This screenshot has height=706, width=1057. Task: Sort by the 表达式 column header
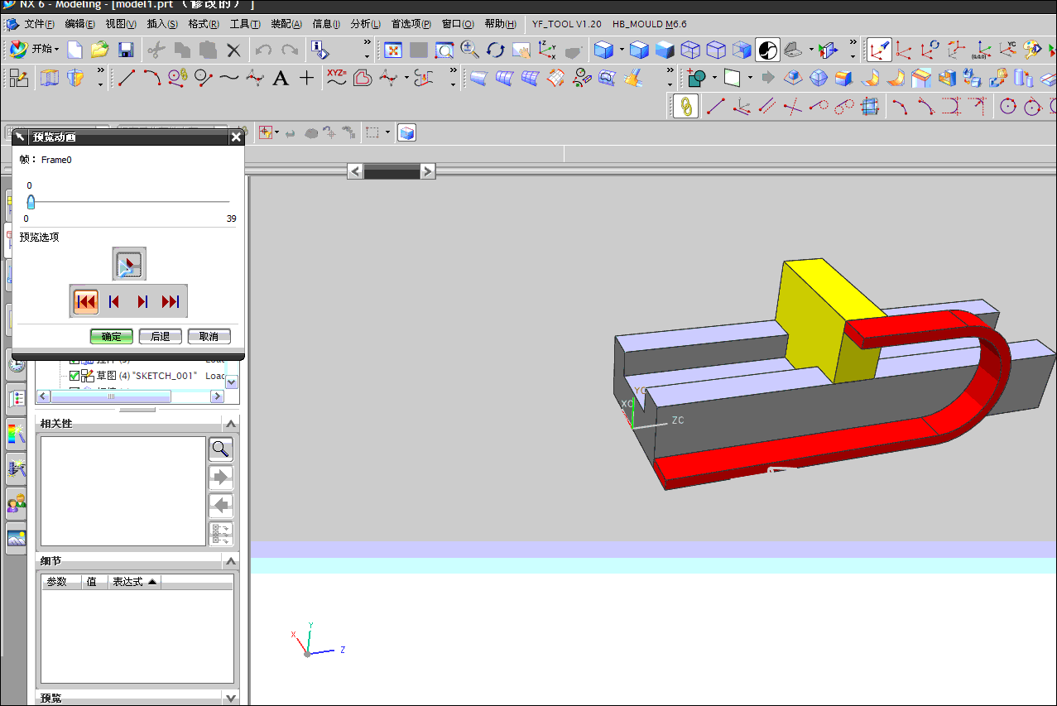[x=135, y=582]
